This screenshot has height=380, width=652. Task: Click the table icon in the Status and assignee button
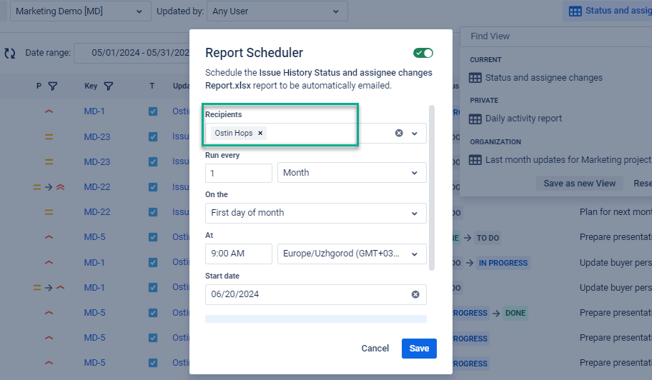pyautogui.click(x=575, y=11)
